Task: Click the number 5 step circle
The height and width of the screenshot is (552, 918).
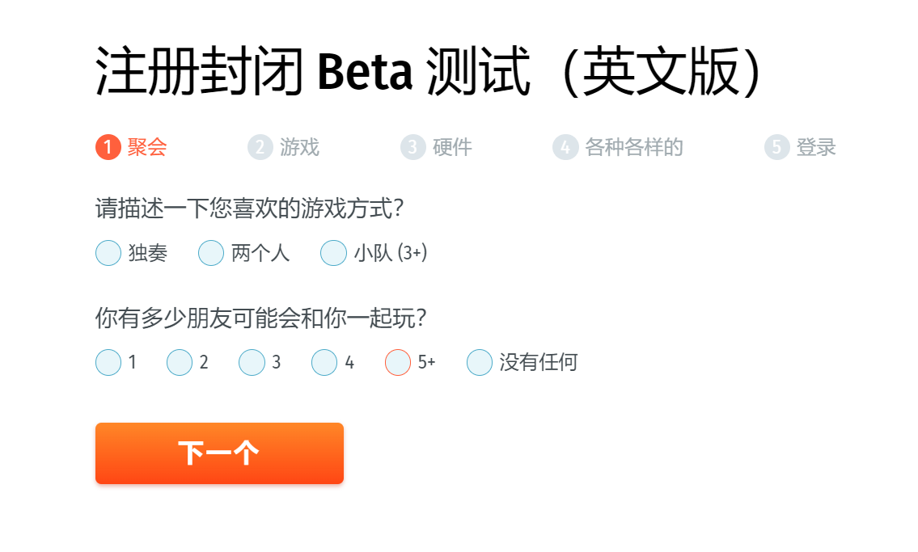Action: pyautogui.click(x=776, y=147)
